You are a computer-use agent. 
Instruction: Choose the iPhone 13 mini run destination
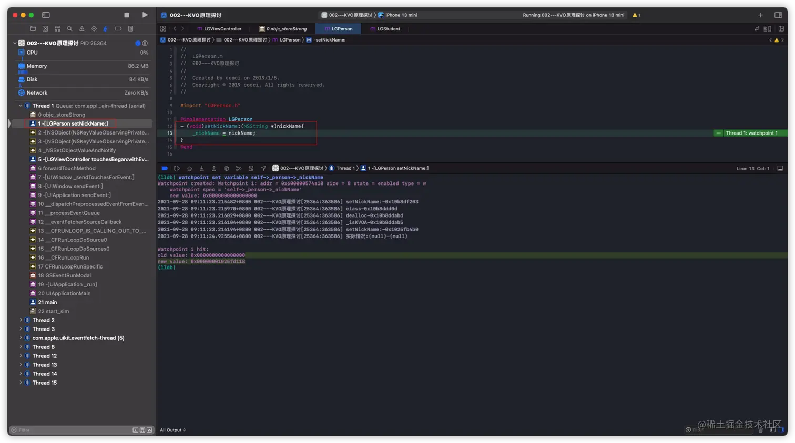397,15
